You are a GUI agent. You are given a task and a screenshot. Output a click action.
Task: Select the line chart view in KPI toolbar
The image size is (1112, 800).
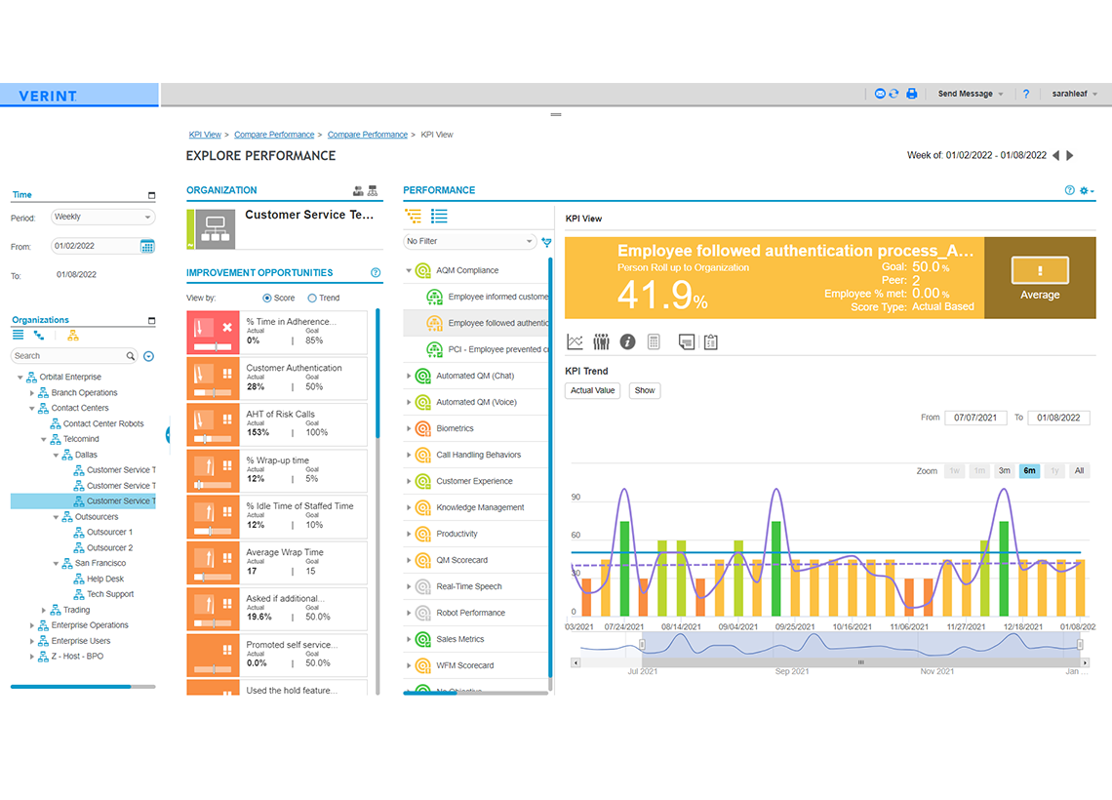tap(575, 341)
